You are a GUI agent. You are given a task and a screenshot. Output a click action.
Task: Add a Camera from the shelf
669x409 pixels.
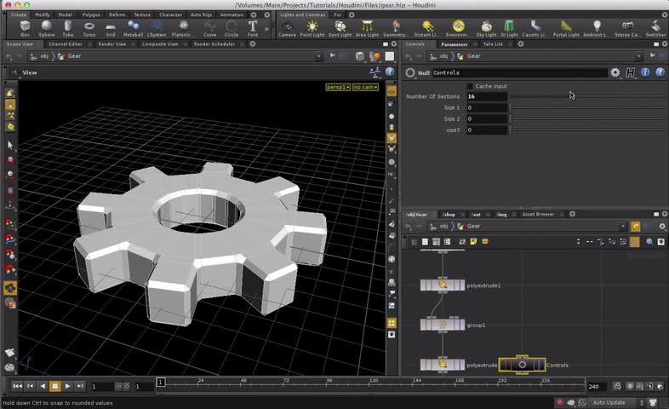[x=287, y=28]
